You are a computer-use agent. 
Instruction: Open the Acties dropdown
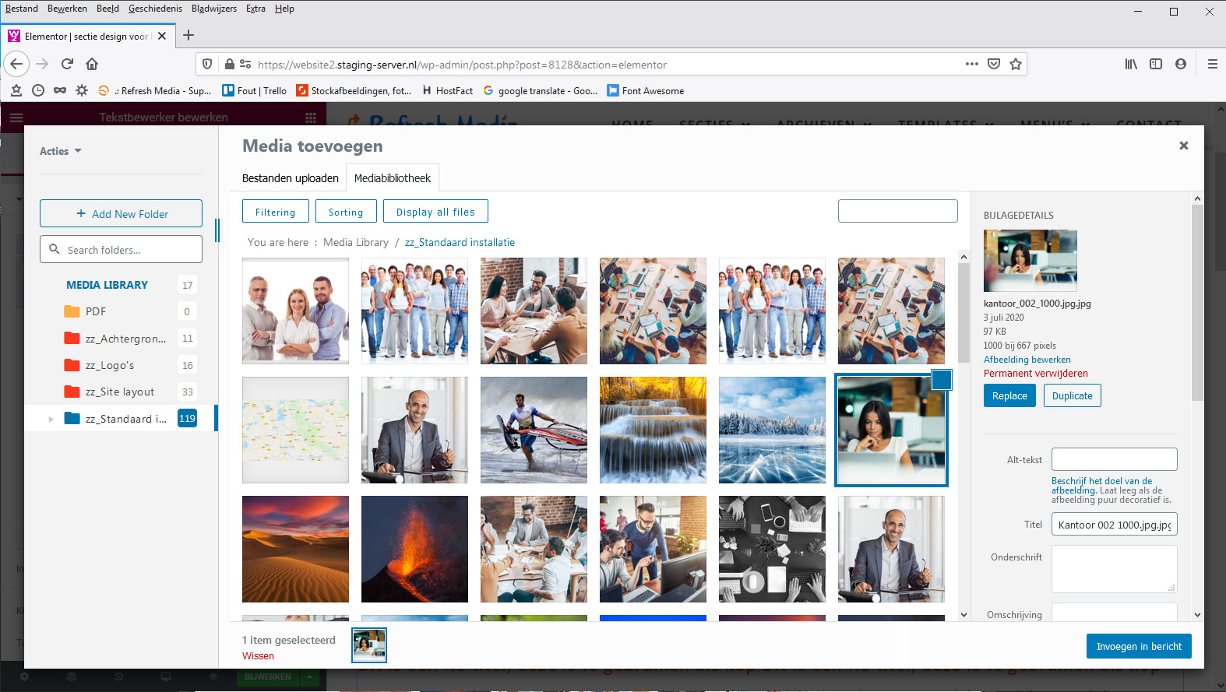60,151
